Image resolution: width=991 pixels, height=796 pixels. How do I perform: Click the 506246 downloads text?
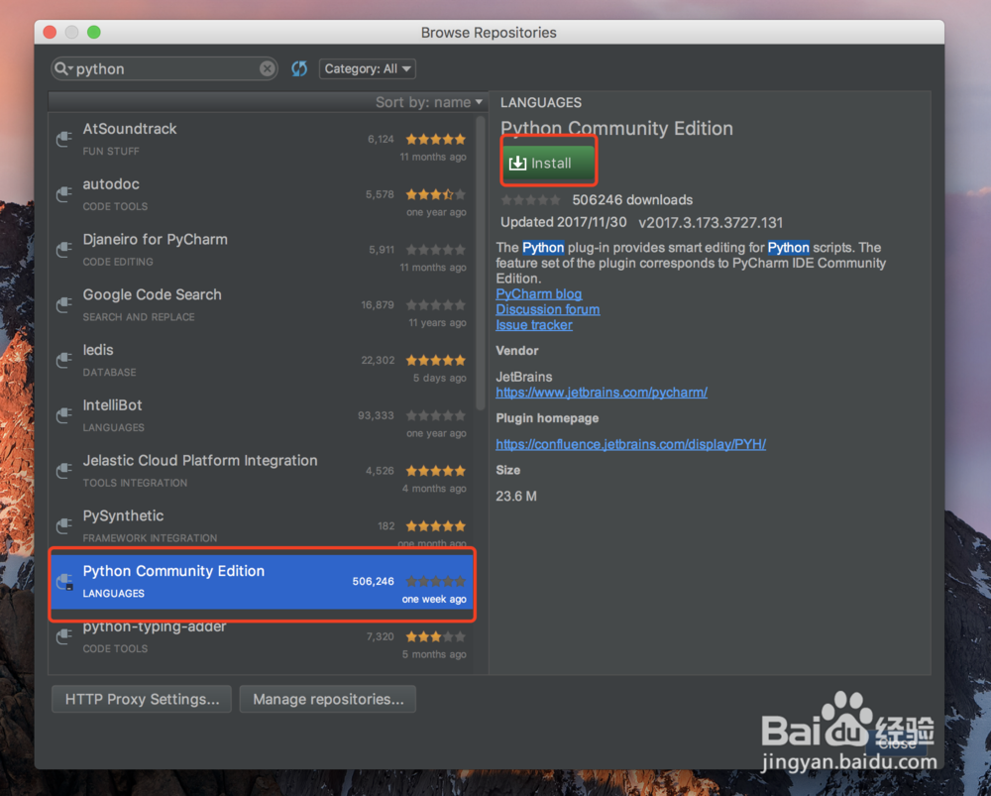click(x=632, y=200)
